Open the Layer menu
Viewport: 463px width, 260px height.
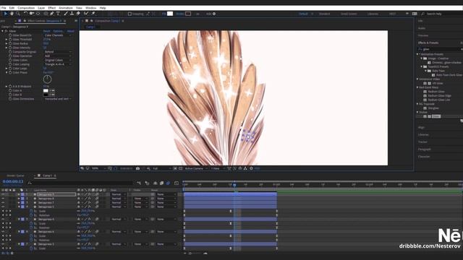(x=41, y=8)
